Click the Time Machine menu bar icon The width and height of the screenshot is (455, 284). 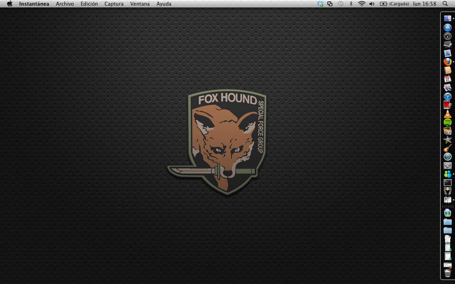click(341, 4)
